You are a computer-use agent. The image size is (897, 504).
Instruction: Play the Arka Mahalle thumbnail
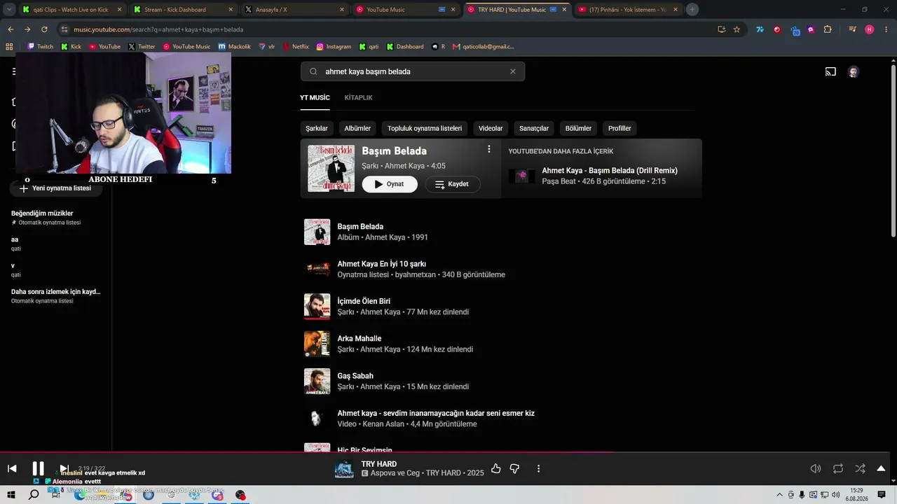tap(317, 344)
